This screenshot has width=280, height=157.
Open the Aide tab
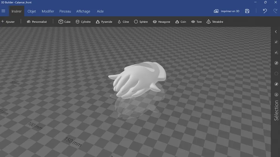(100, 11)
